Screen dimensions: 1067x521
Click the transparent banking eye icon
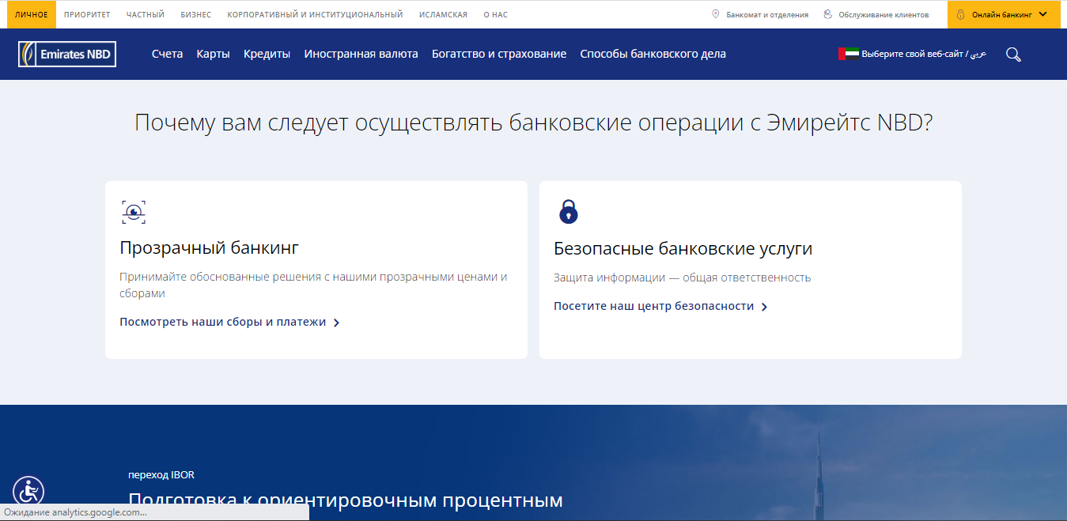pos(134,212)
